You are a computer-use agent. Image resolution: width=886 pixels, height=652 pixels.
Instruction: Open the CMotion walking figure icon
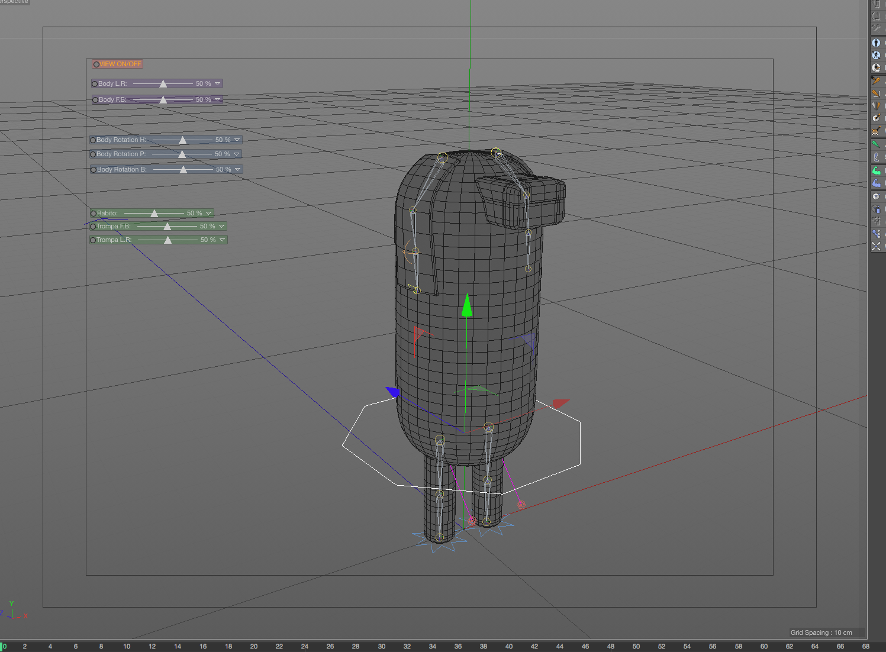click(x=876, y=55)
